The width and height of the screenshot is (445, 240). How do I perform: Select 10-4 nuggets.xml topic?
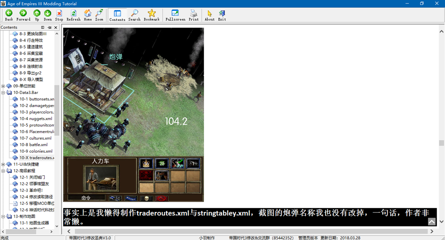(x=36, y=119)
